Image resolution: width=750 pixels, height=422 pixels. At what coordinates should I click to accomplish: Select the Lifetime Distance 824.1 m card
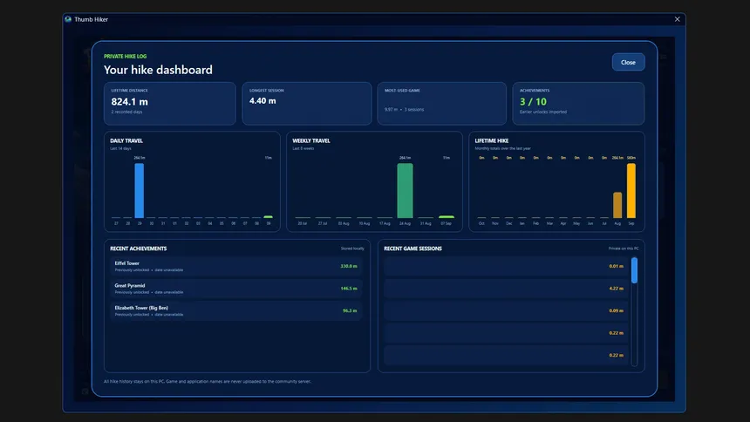(170, 104)
